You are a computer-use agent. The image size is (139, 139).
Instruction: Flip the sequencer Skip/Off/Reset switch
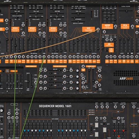pos(91,130)
